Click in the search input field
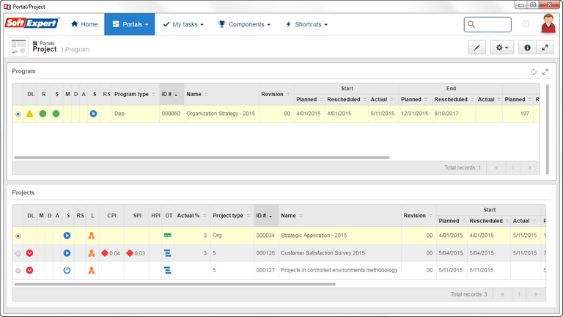This screenshot has width=563, height=317. tap(487, 24)
